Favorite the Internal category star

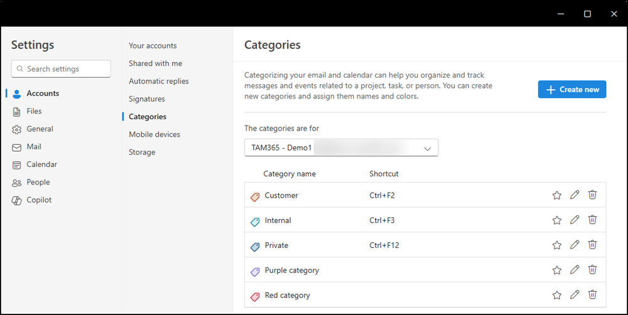coord(556,220)
